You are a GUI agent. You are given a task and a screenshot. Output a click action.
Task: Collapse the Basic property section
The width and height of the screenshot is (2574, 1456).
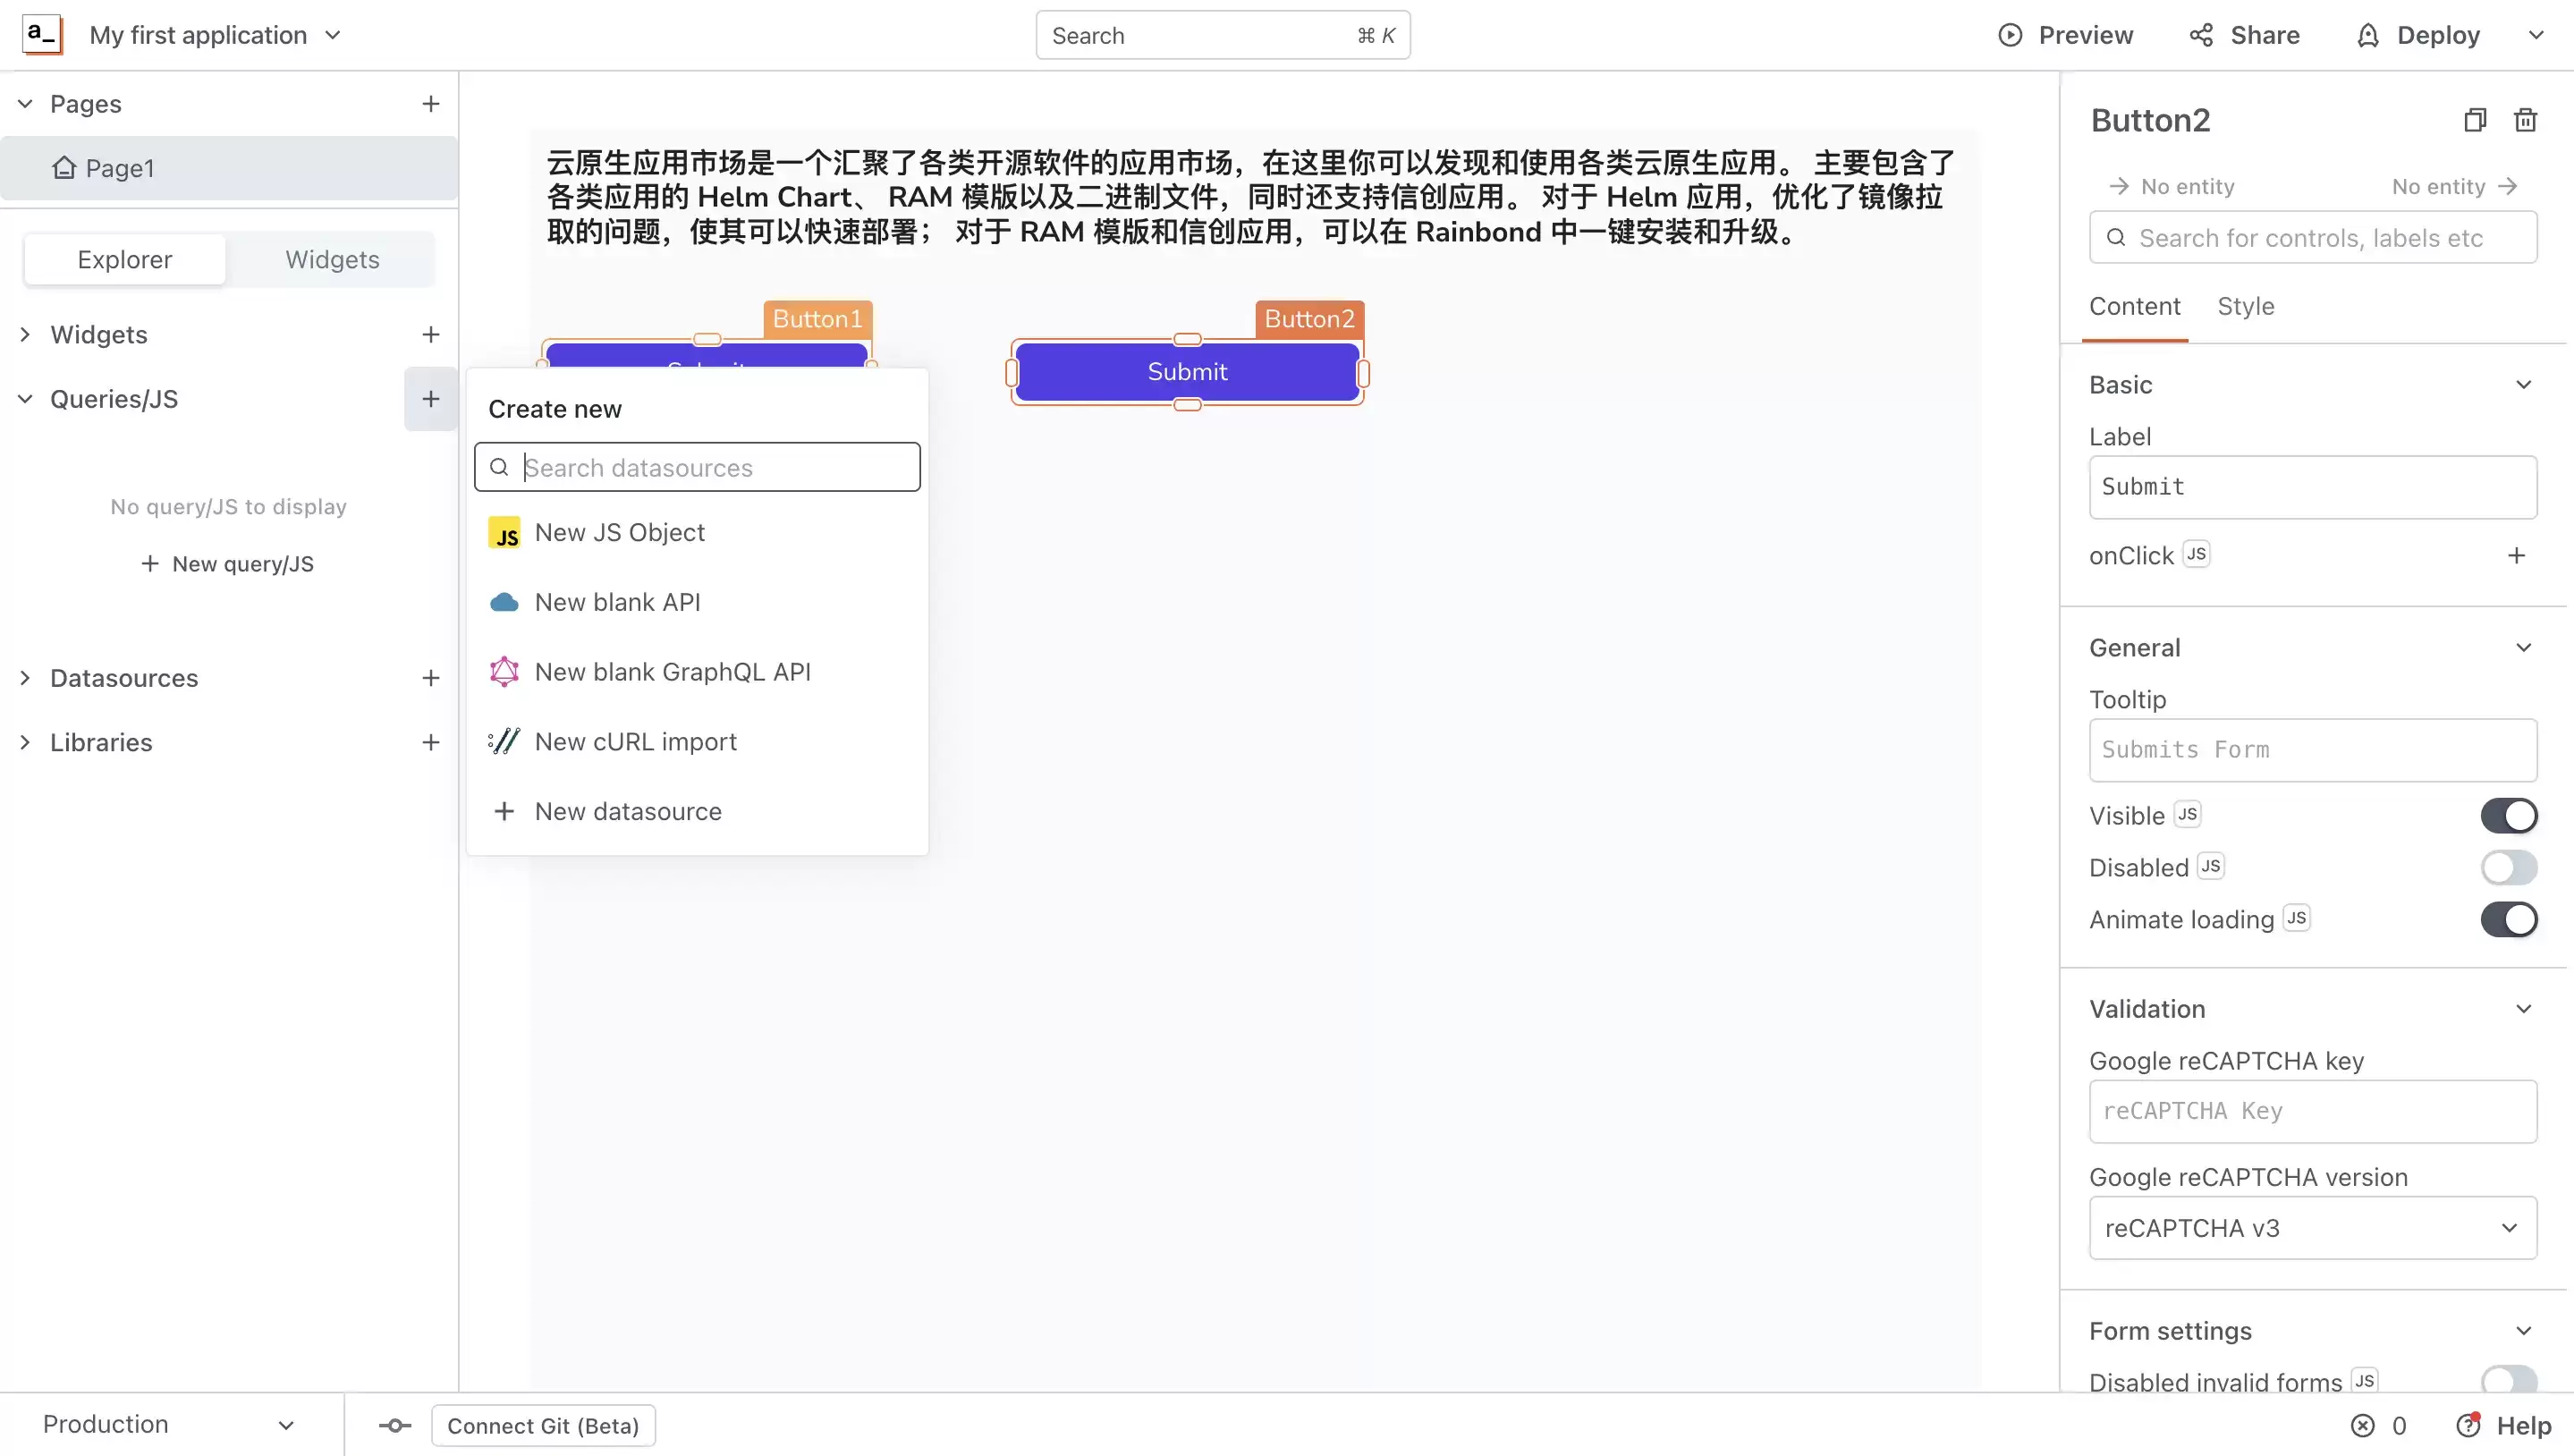2523,385
